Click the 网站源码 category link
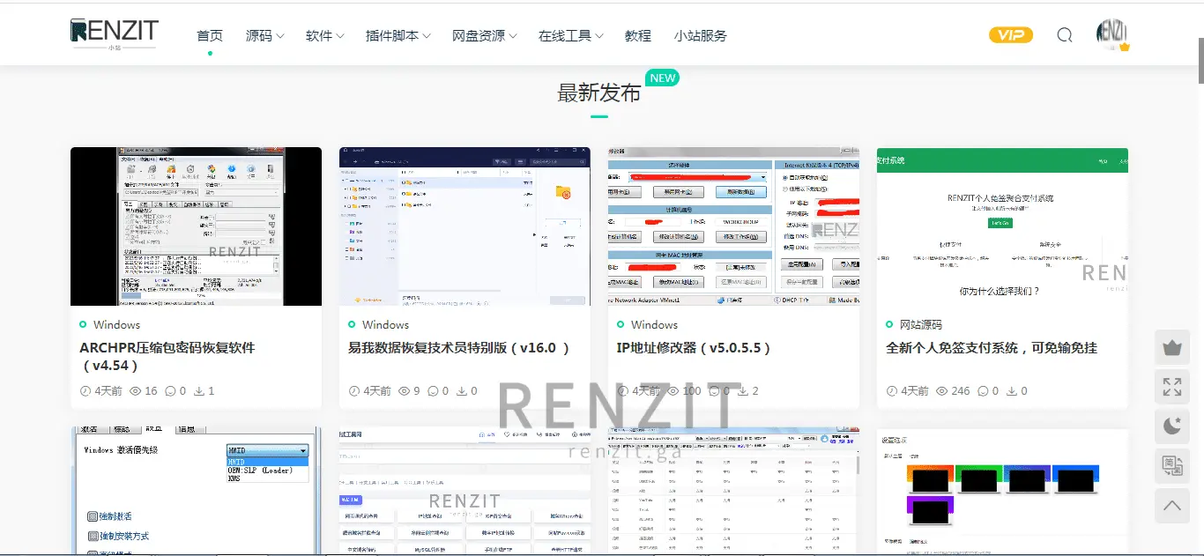 (920, 325)
